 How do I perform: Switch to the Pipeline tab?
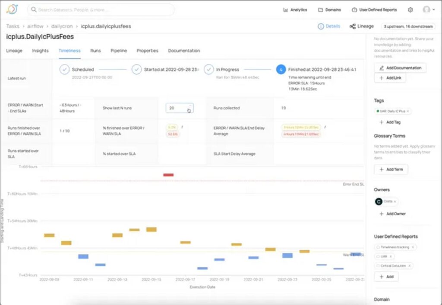(119, 51)
